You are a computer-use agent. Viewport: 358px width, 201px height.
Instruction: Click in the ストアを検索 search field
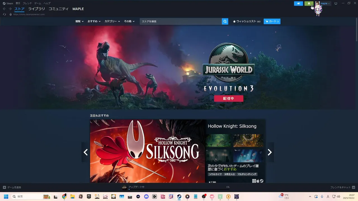point(181,21)
